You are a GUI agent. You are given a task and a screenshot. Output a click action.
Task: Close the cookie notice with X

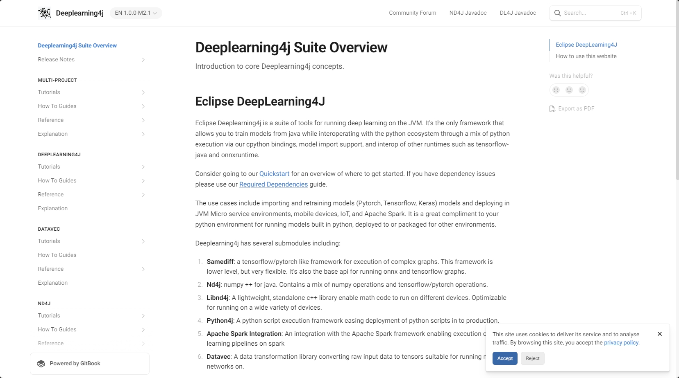(x=659, y=334)
